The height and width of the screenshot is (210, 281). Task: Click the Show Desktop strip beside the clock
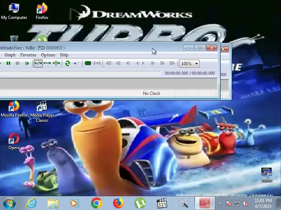point(278,203)
